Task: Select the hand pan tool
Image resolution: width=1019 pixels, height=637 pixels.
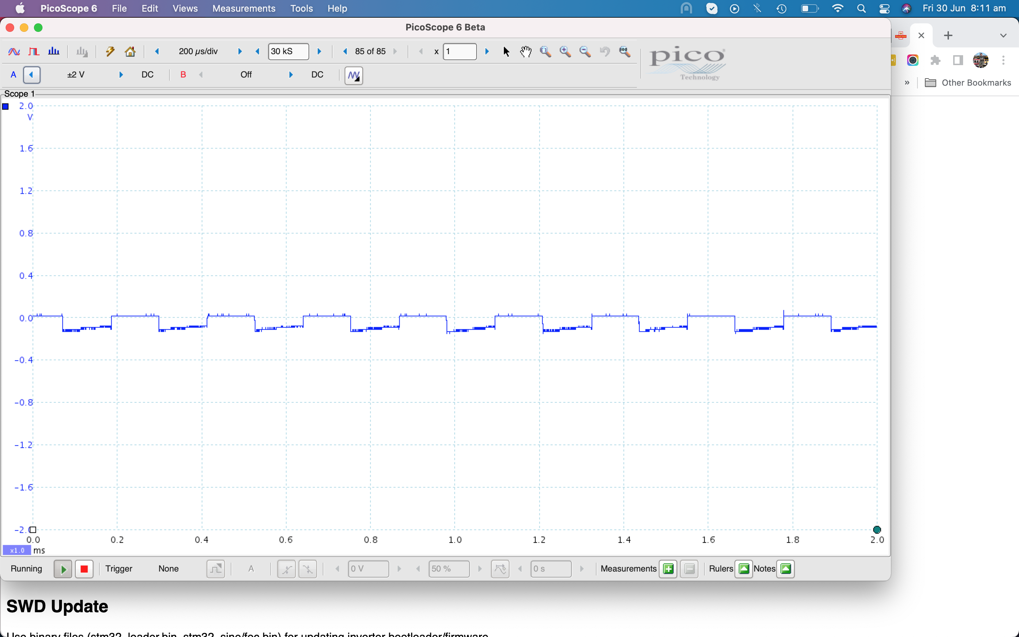Action: (525, 51)
